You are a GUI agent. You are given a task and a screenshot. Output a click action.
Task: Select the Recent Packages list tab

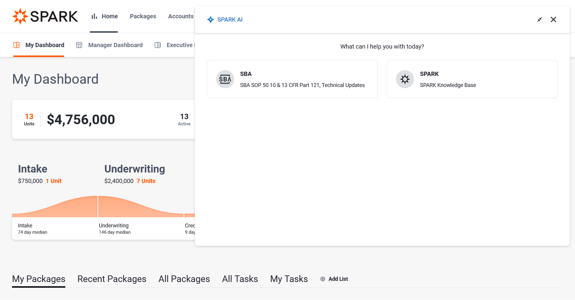click(112, 279)
